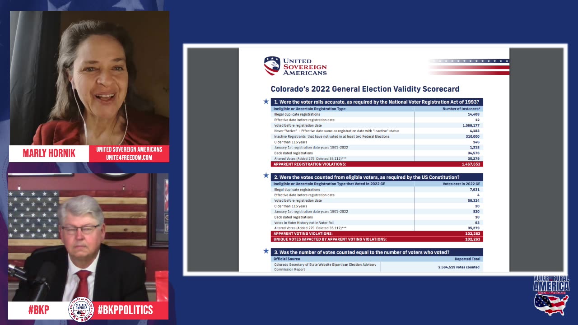Select Marly Hornik's video feed
The height and width of the screenshot is (325, 578).
pyautogui.click(x=89, y=78)
